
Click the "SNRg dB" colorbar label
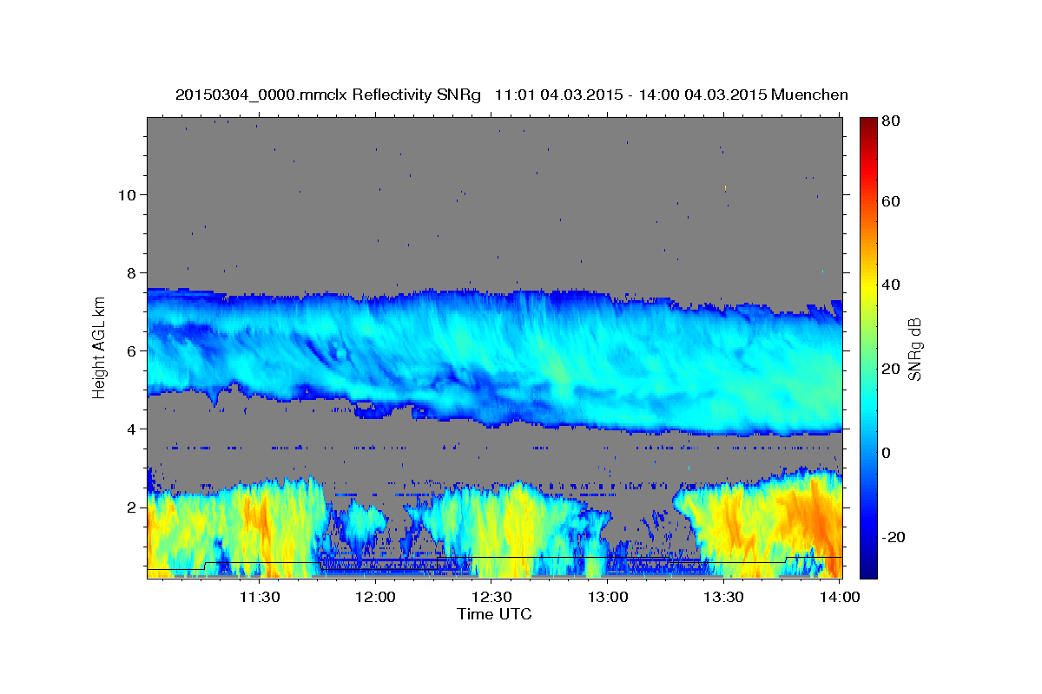pyautogui.click(x=914, y=349)
